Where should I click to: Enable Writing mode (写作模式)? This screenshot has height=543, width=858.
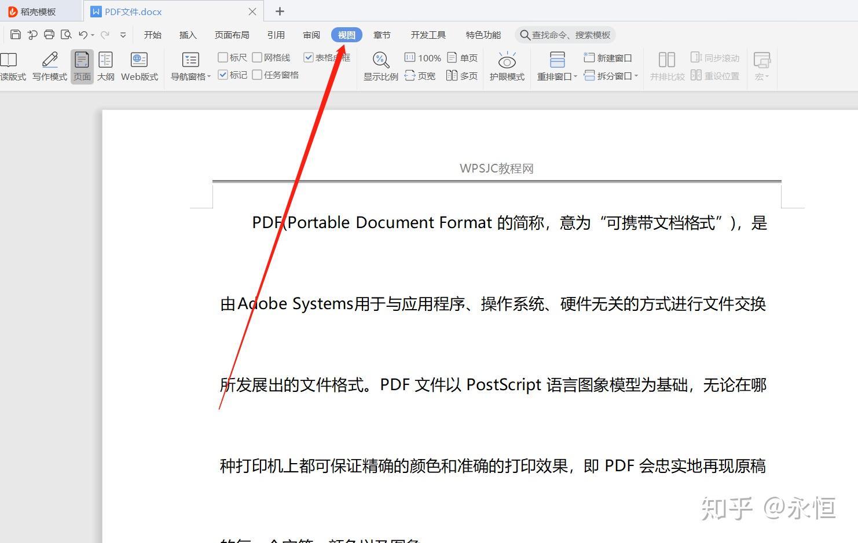tap(50, 67)
